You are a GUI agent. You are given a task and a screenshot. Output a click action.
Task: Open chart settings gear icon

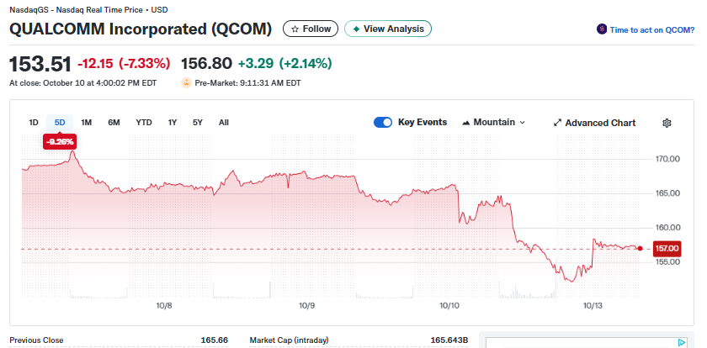[667, 123]
